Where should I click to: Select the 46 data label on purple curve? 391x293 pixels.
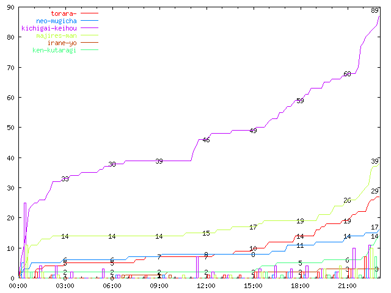(206, 140)
